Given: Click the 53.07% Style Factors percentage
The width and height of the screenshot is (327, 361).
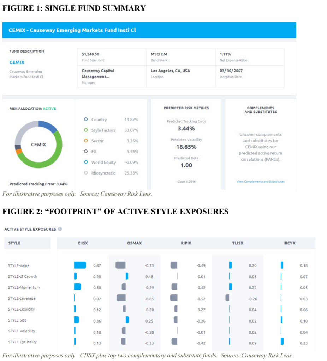Looking at the screenshot, I should tap(131, 130).
